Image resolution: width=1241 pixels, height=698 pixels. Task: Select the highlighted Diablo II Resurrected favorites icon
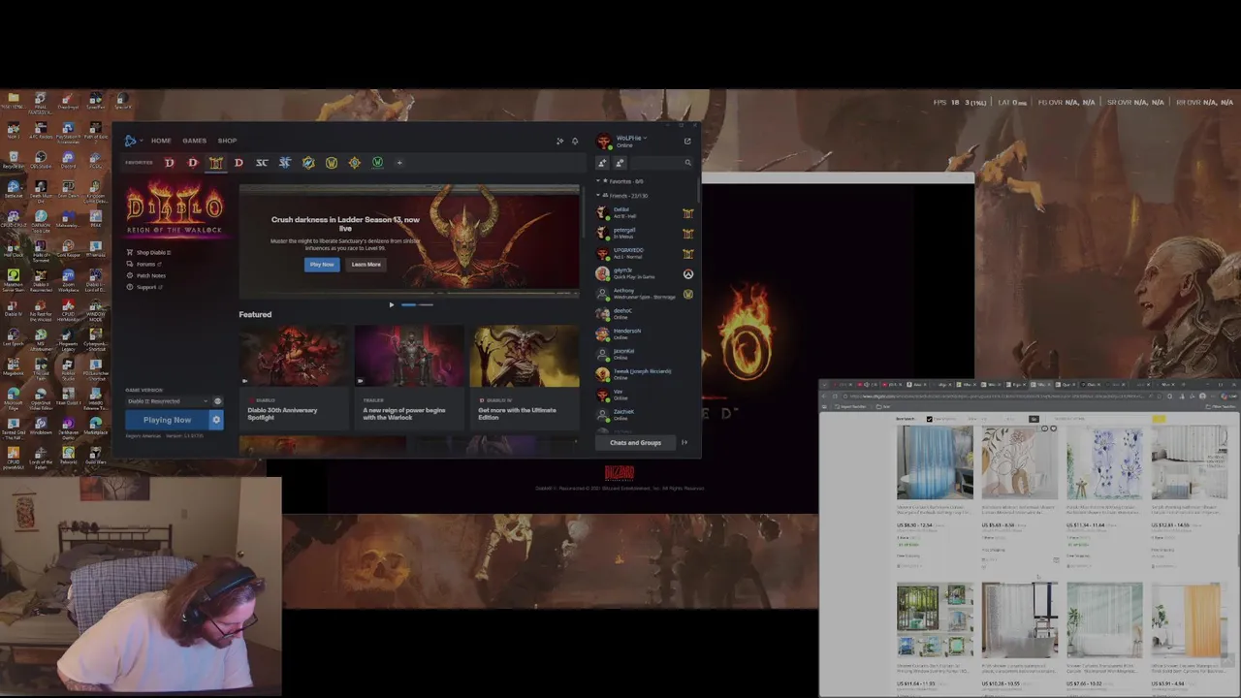[215, 163]
